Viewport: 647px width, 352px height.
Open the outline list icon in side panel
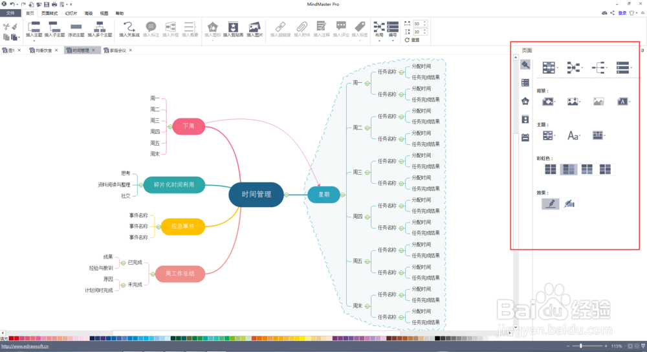pyautogui.click(x=525, y=83)
